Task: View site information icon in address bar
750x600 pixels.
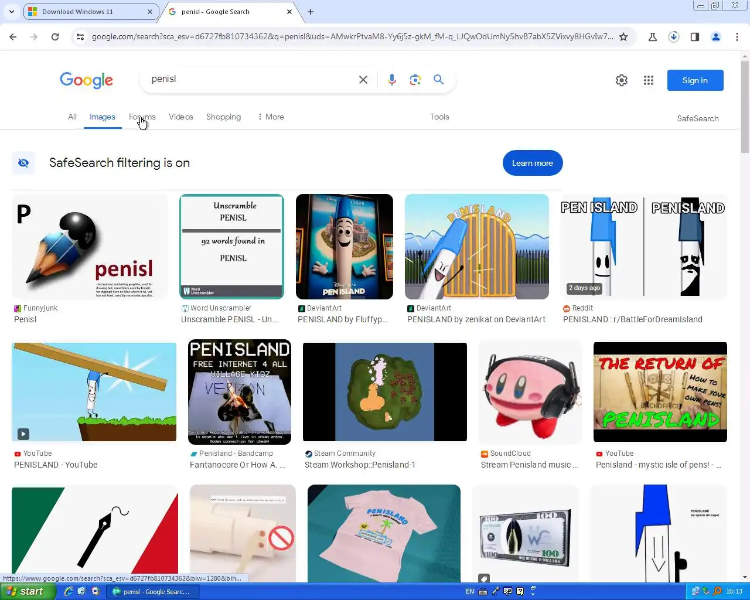Action: point(80,37)
